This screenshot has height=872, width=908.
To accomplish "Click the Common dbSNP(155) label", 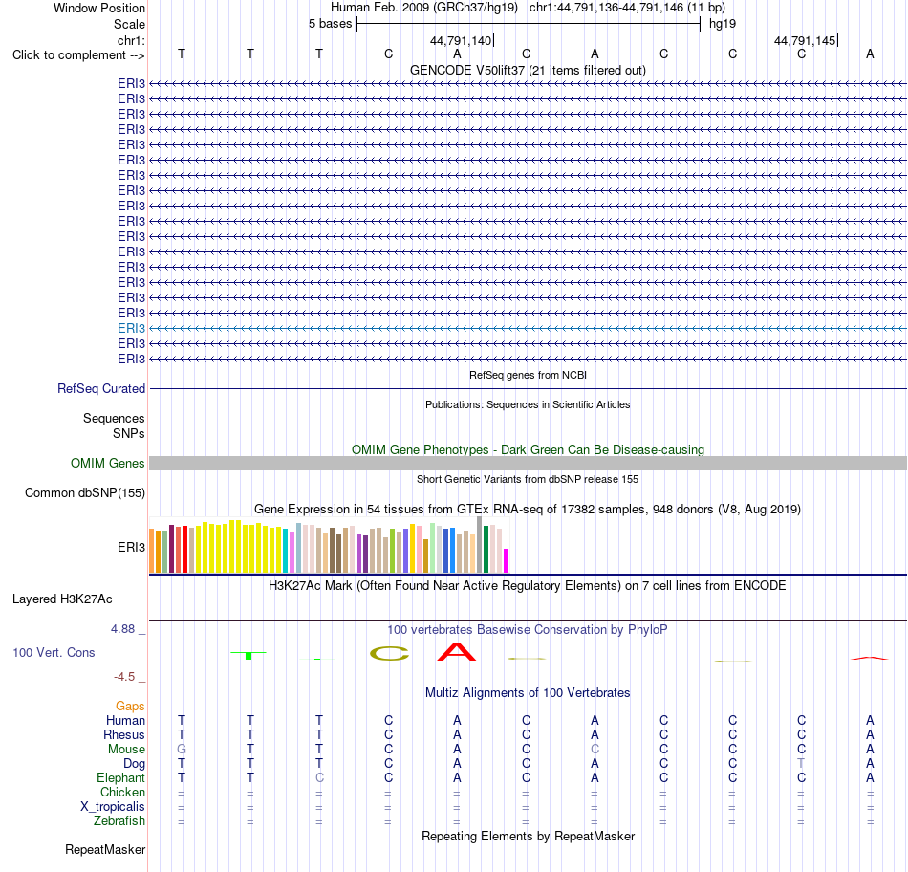I will click(85, 493).
